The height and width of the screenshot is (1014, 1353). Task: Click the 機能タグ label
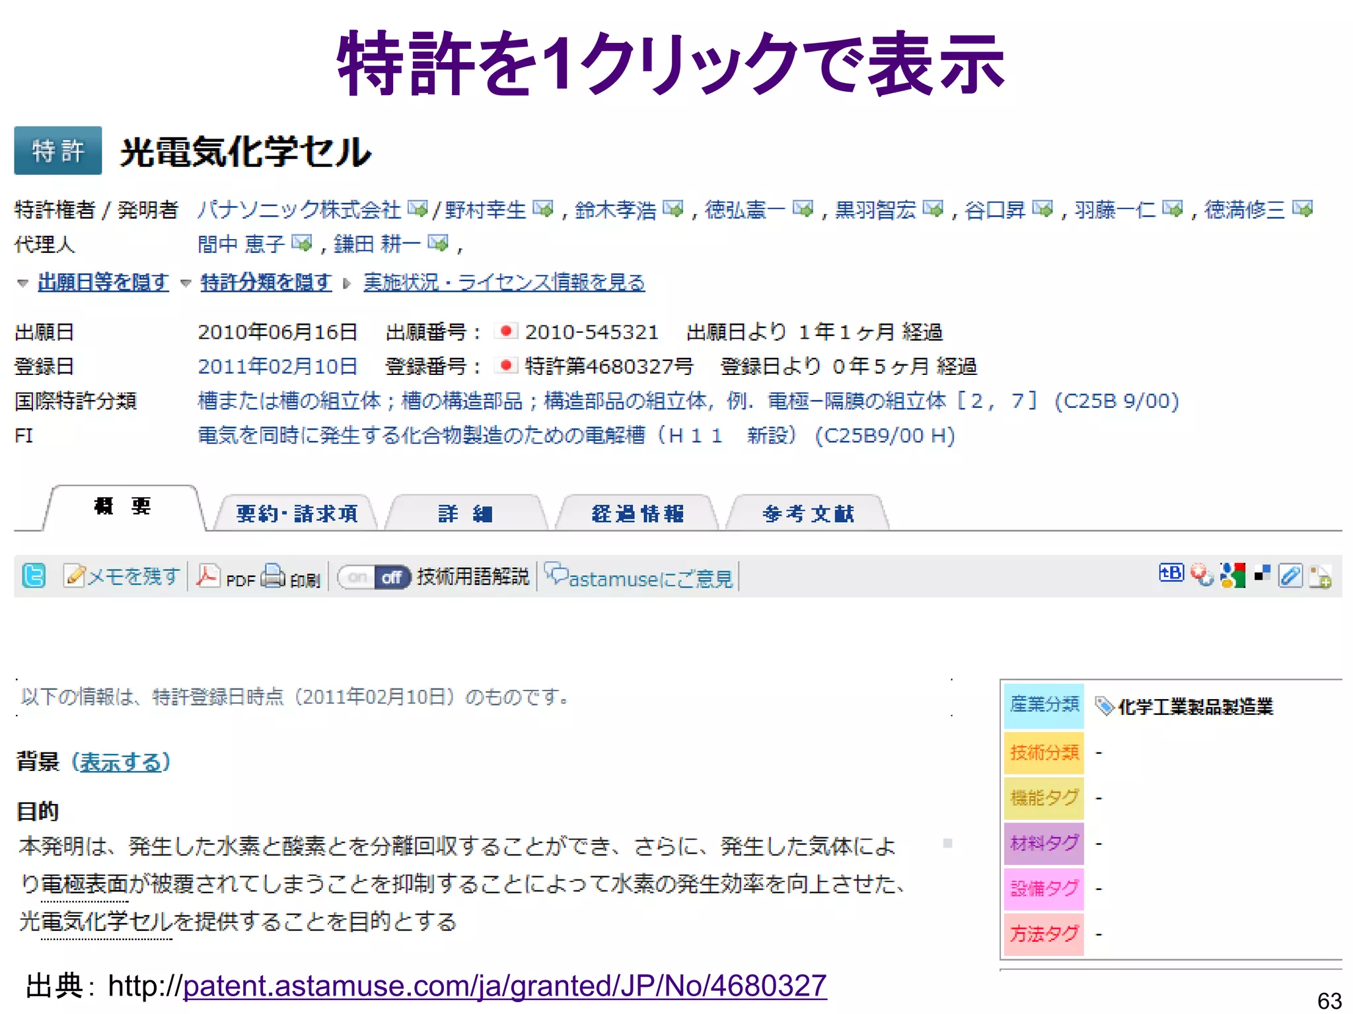pos(1044,798)
